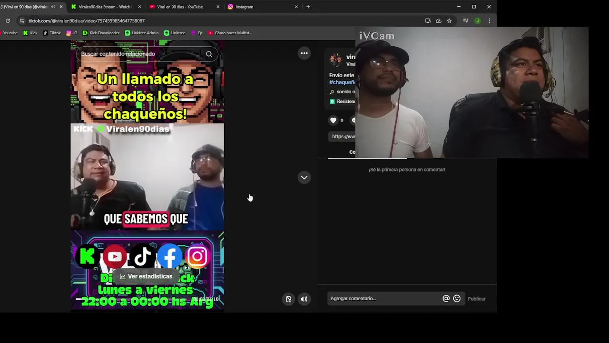
Task: Open the viralen90dias profile avatar
Action: (336, 60)
